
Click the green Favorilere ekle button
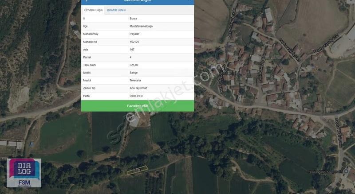click(x=138, y=106)
